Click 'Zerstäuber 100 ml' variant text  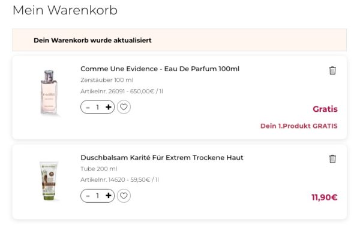[x=107, y=80]
